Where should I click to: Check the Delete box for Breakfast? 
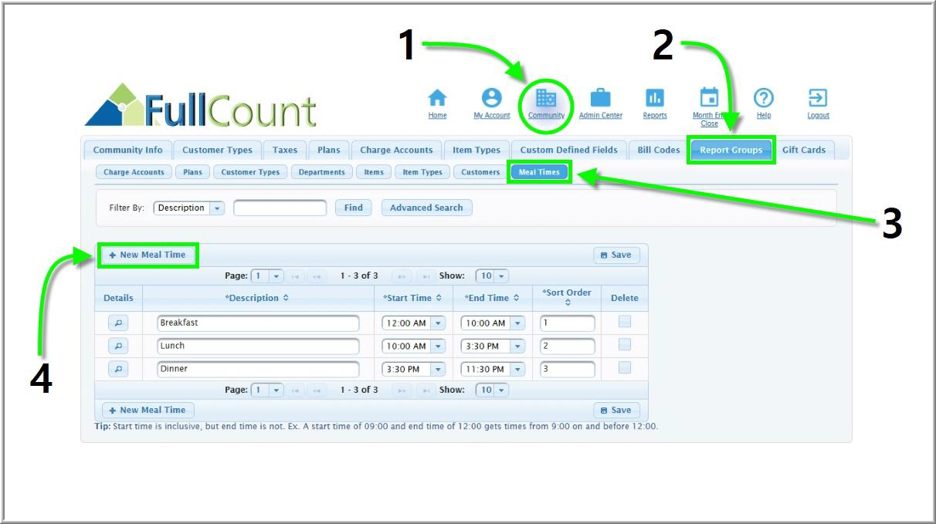click(624, 322)
